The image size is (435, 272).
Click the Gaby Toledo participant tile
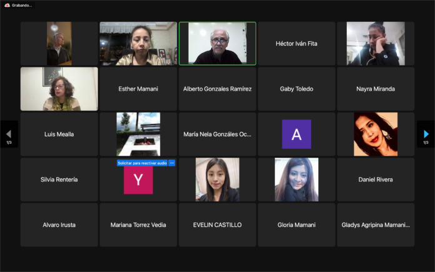(x=296, y=89)
